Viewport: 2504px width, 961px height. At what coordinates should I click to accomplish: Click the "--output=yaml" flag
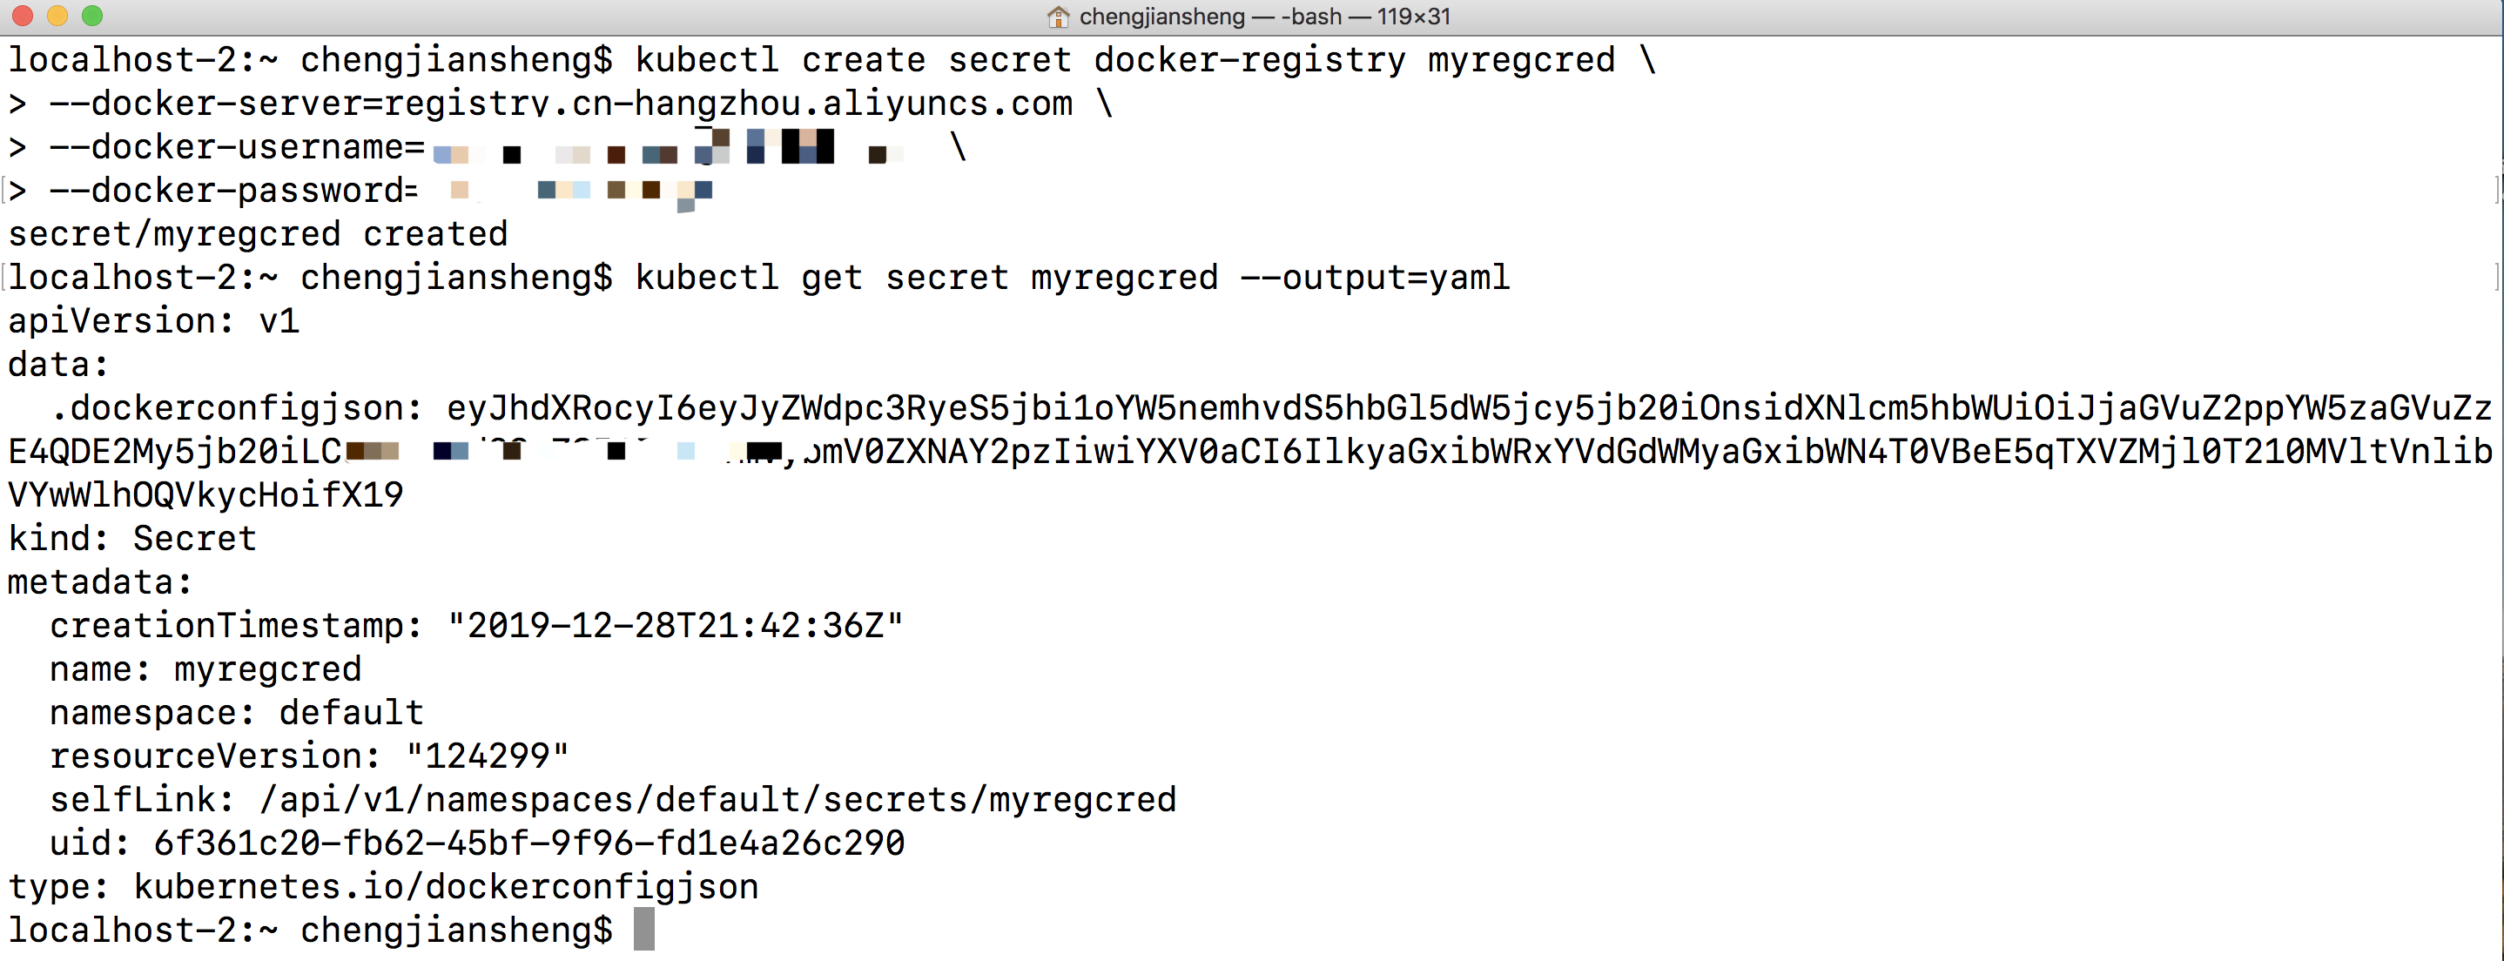tap(1375, 278)
